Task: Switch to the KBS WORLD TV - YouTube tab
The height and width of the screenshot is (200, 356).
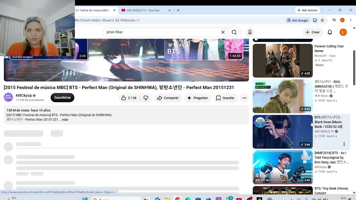Action: click(143, 10)
